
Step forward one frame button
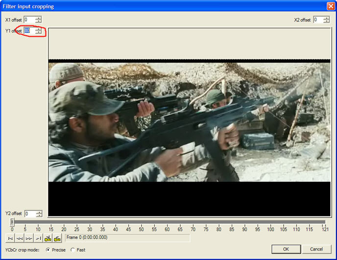(29, 238)
